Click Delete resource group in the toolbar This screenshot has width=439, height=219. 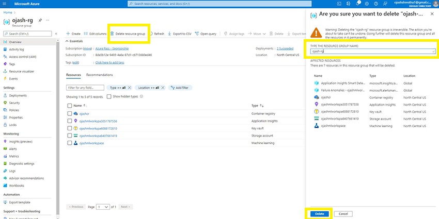[128, 34]
